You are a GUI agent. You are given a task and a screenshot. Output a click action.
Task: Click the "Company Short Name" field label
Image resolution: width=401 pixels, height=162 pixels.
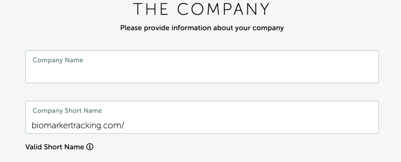(67, 111)
